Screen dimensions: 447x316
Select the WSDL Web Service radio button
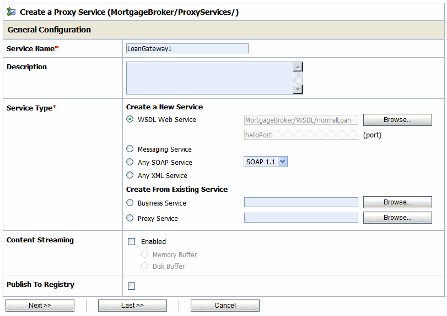(130, 119)
